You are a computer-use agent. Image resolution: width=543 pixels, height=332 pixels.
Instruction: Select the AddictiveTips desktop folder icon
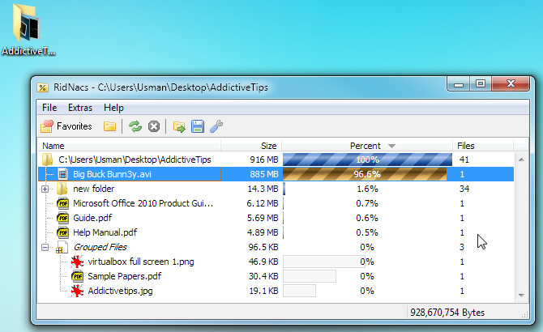26,23
